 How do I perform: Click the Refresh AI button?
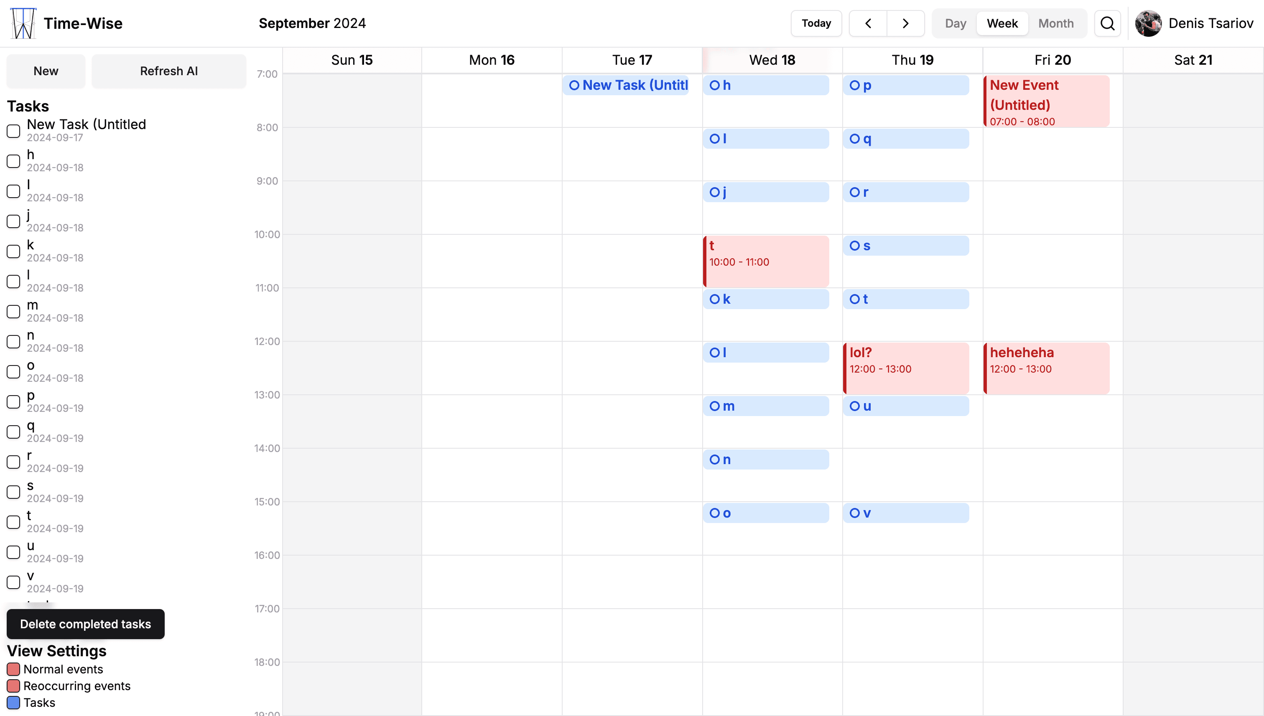pyautogui.click(x=169, y=71)
